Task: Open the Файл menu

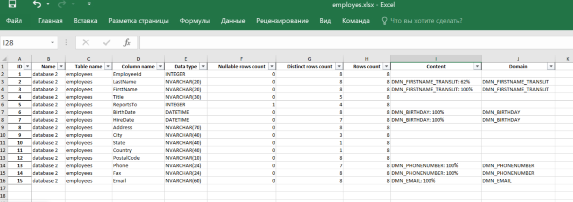Action: (14, 21)
